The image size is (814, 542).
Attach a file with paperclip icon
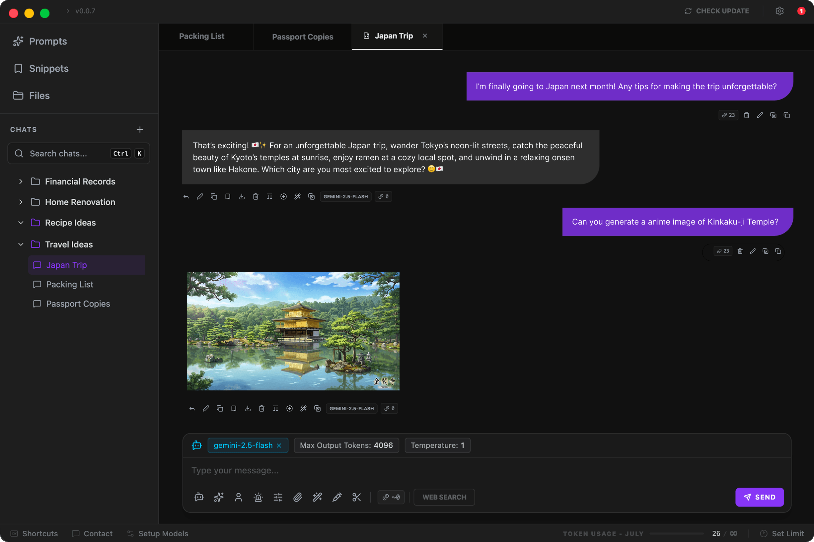[x=298, y=497]
